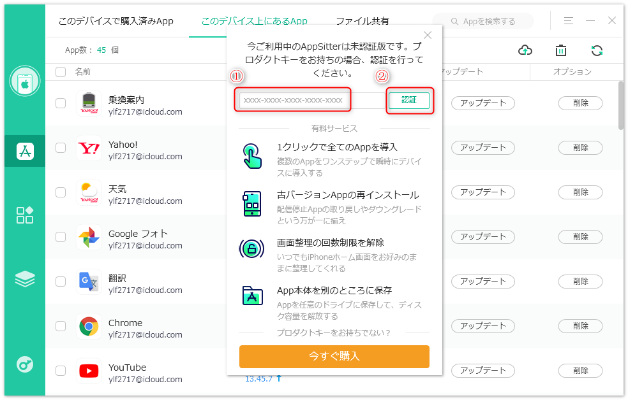628x400 pixels.
Task: Click 削除 for YouTube
Action: coord(580,371)
